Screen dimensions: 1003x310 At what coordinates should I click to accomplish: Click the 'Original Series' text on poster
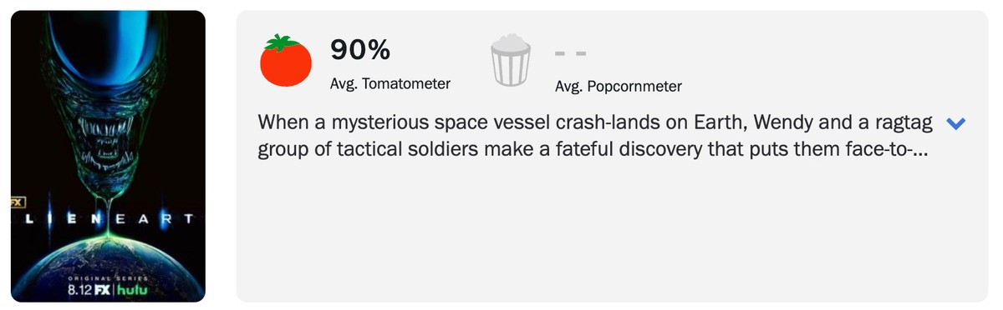pyautogui.click(x=108, y=277)
